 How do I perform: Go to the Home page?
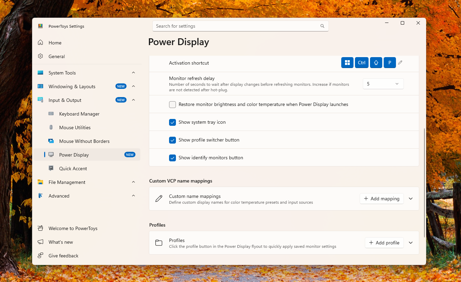pos(87,43)
